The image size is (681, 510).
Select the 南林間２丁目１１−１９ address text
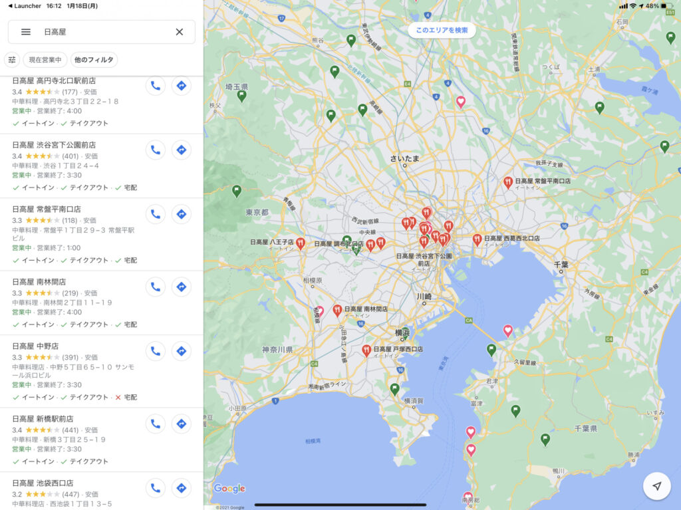[x=77, y=303]
